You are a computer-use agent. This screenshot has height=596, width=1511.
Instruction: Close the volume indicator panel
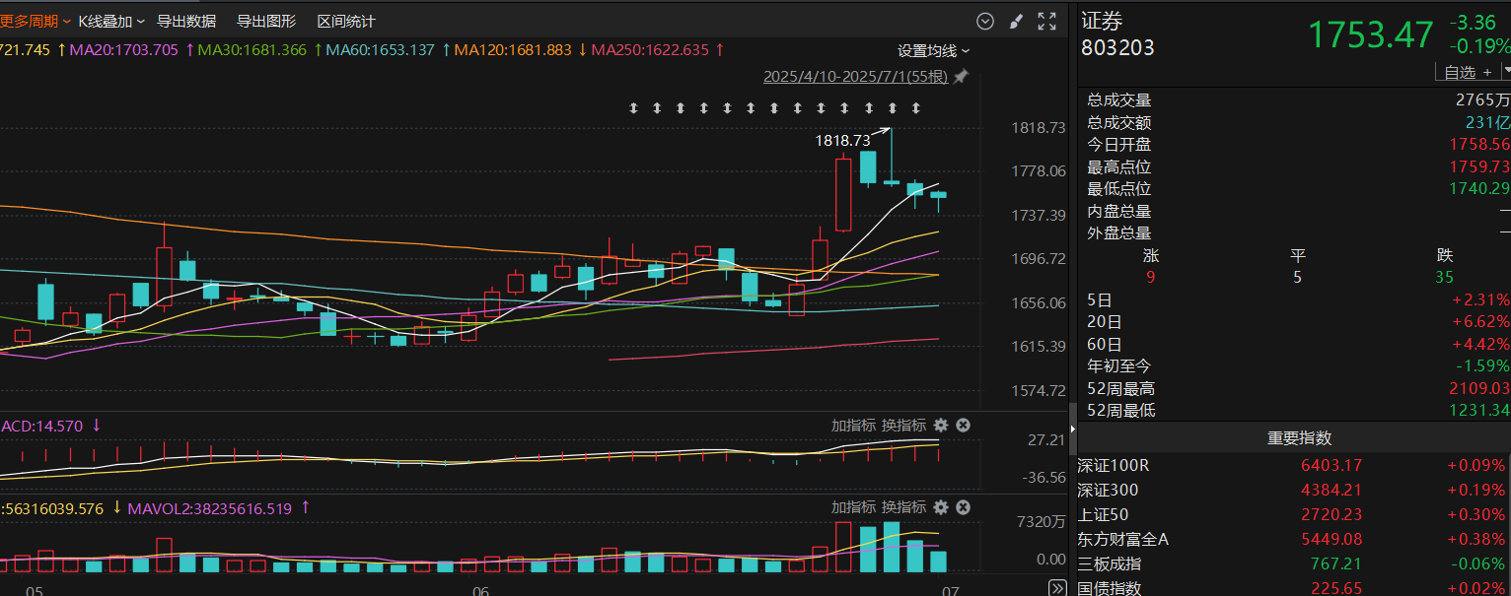click(964, 506)
